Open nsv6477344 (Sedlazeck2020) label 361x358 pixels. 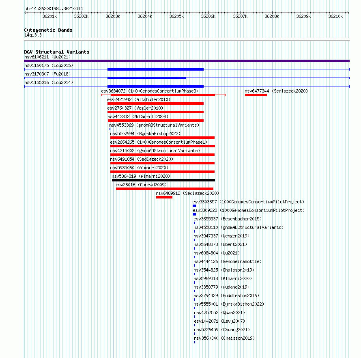click(276, 91)
